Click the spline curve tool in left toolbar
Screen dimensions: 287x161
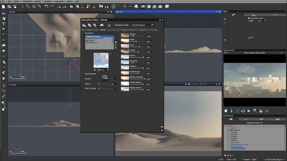click(x=4, y=56)
